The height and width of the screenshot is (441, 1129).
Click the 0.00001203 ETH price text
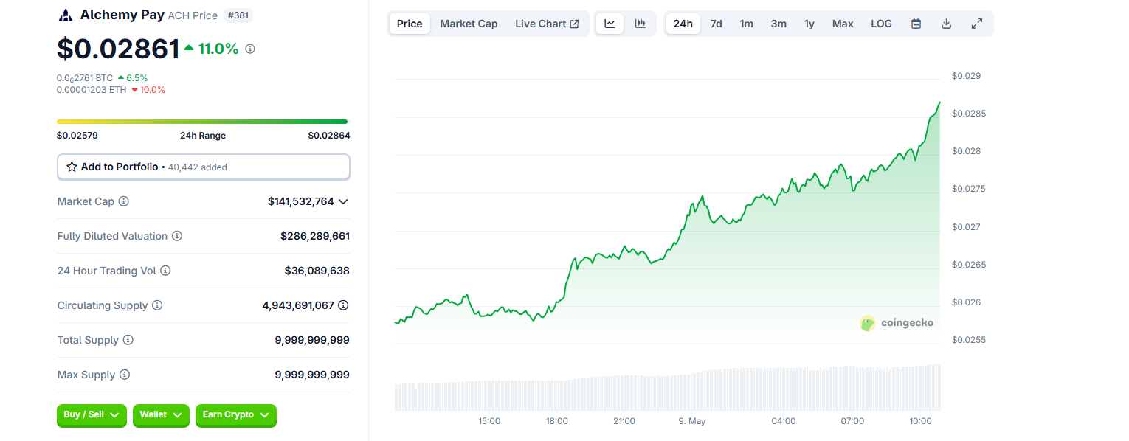[92, 90]
